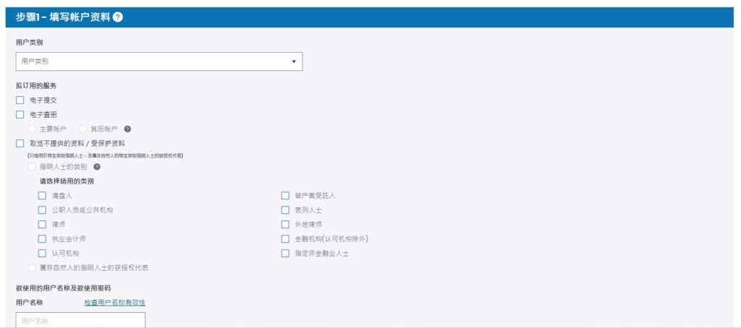The width and height of the screenshot is (741, 328).
Task: Check the 认可机构 checkbox
Action: pyautogui.click(x=42, y=253)
